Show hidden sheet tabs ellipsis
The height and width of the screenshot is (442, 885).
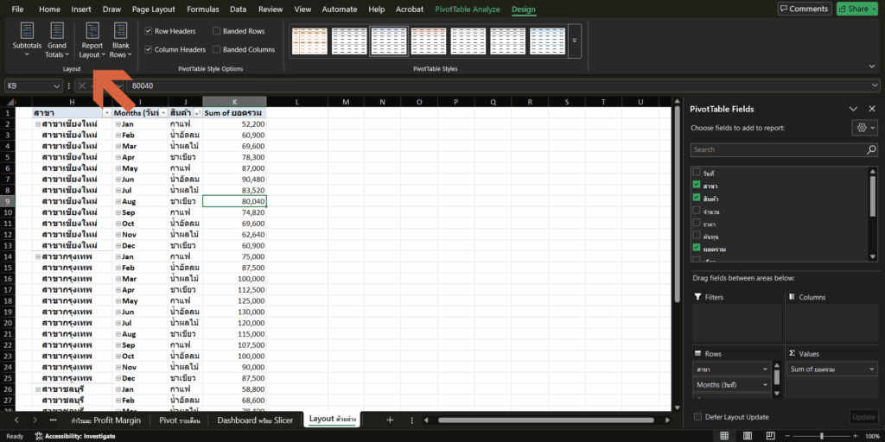click(53, 420)
